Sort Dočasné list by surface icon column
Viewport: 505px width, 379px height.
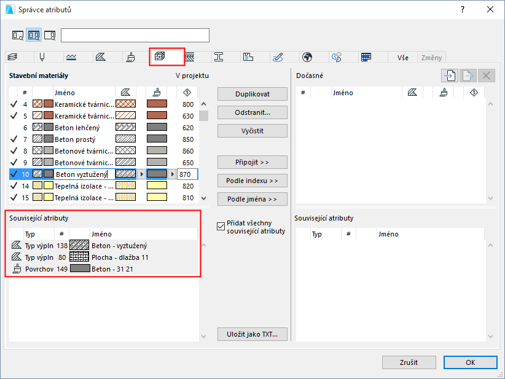[x=444, y=93]
